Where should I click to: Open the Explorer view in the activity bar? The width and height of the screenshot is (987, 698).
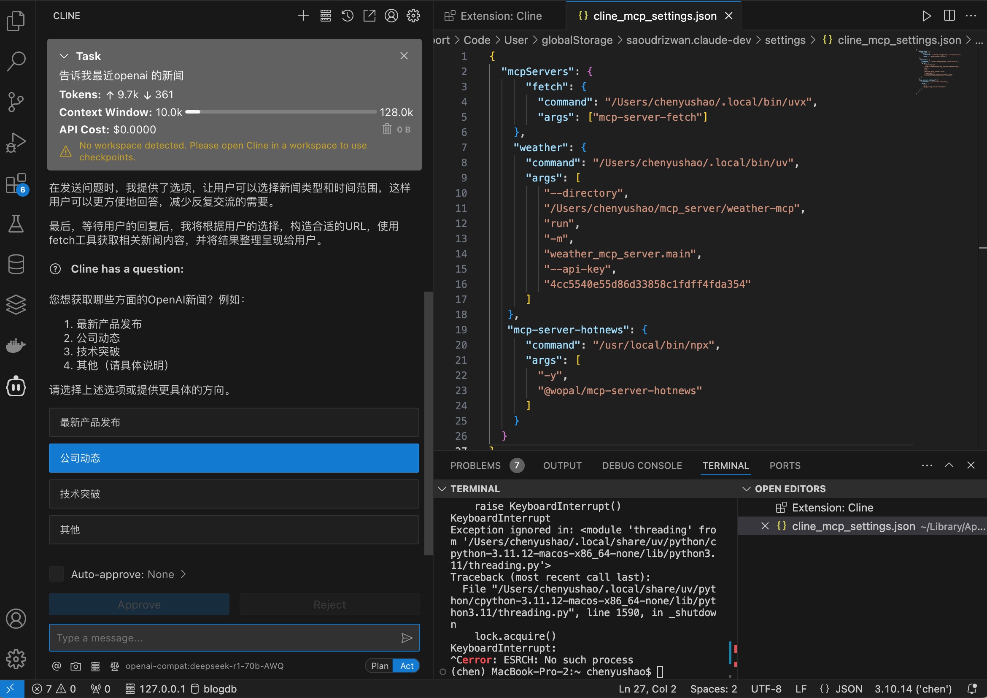point(16,21)
